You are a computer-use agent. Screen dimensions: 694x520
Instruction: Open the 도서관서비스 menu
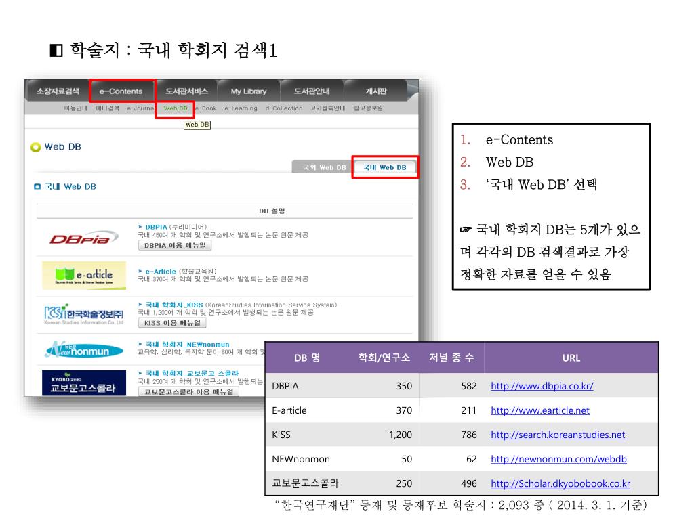click(x=186, y=91)
